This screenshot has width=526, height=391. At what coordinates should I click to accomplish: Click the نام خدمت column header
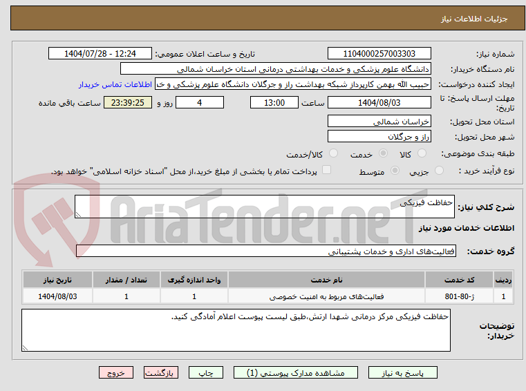(x=326, y=280)
